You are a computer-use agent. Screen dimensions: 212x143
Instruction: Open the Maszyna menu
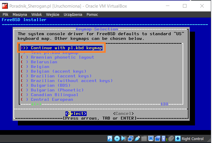coord(20,14)
